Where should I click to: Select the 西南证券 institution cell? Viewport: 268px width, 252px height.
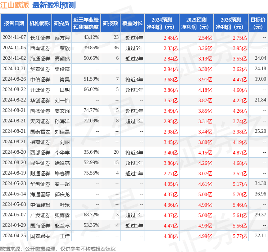tap(40, 48)
